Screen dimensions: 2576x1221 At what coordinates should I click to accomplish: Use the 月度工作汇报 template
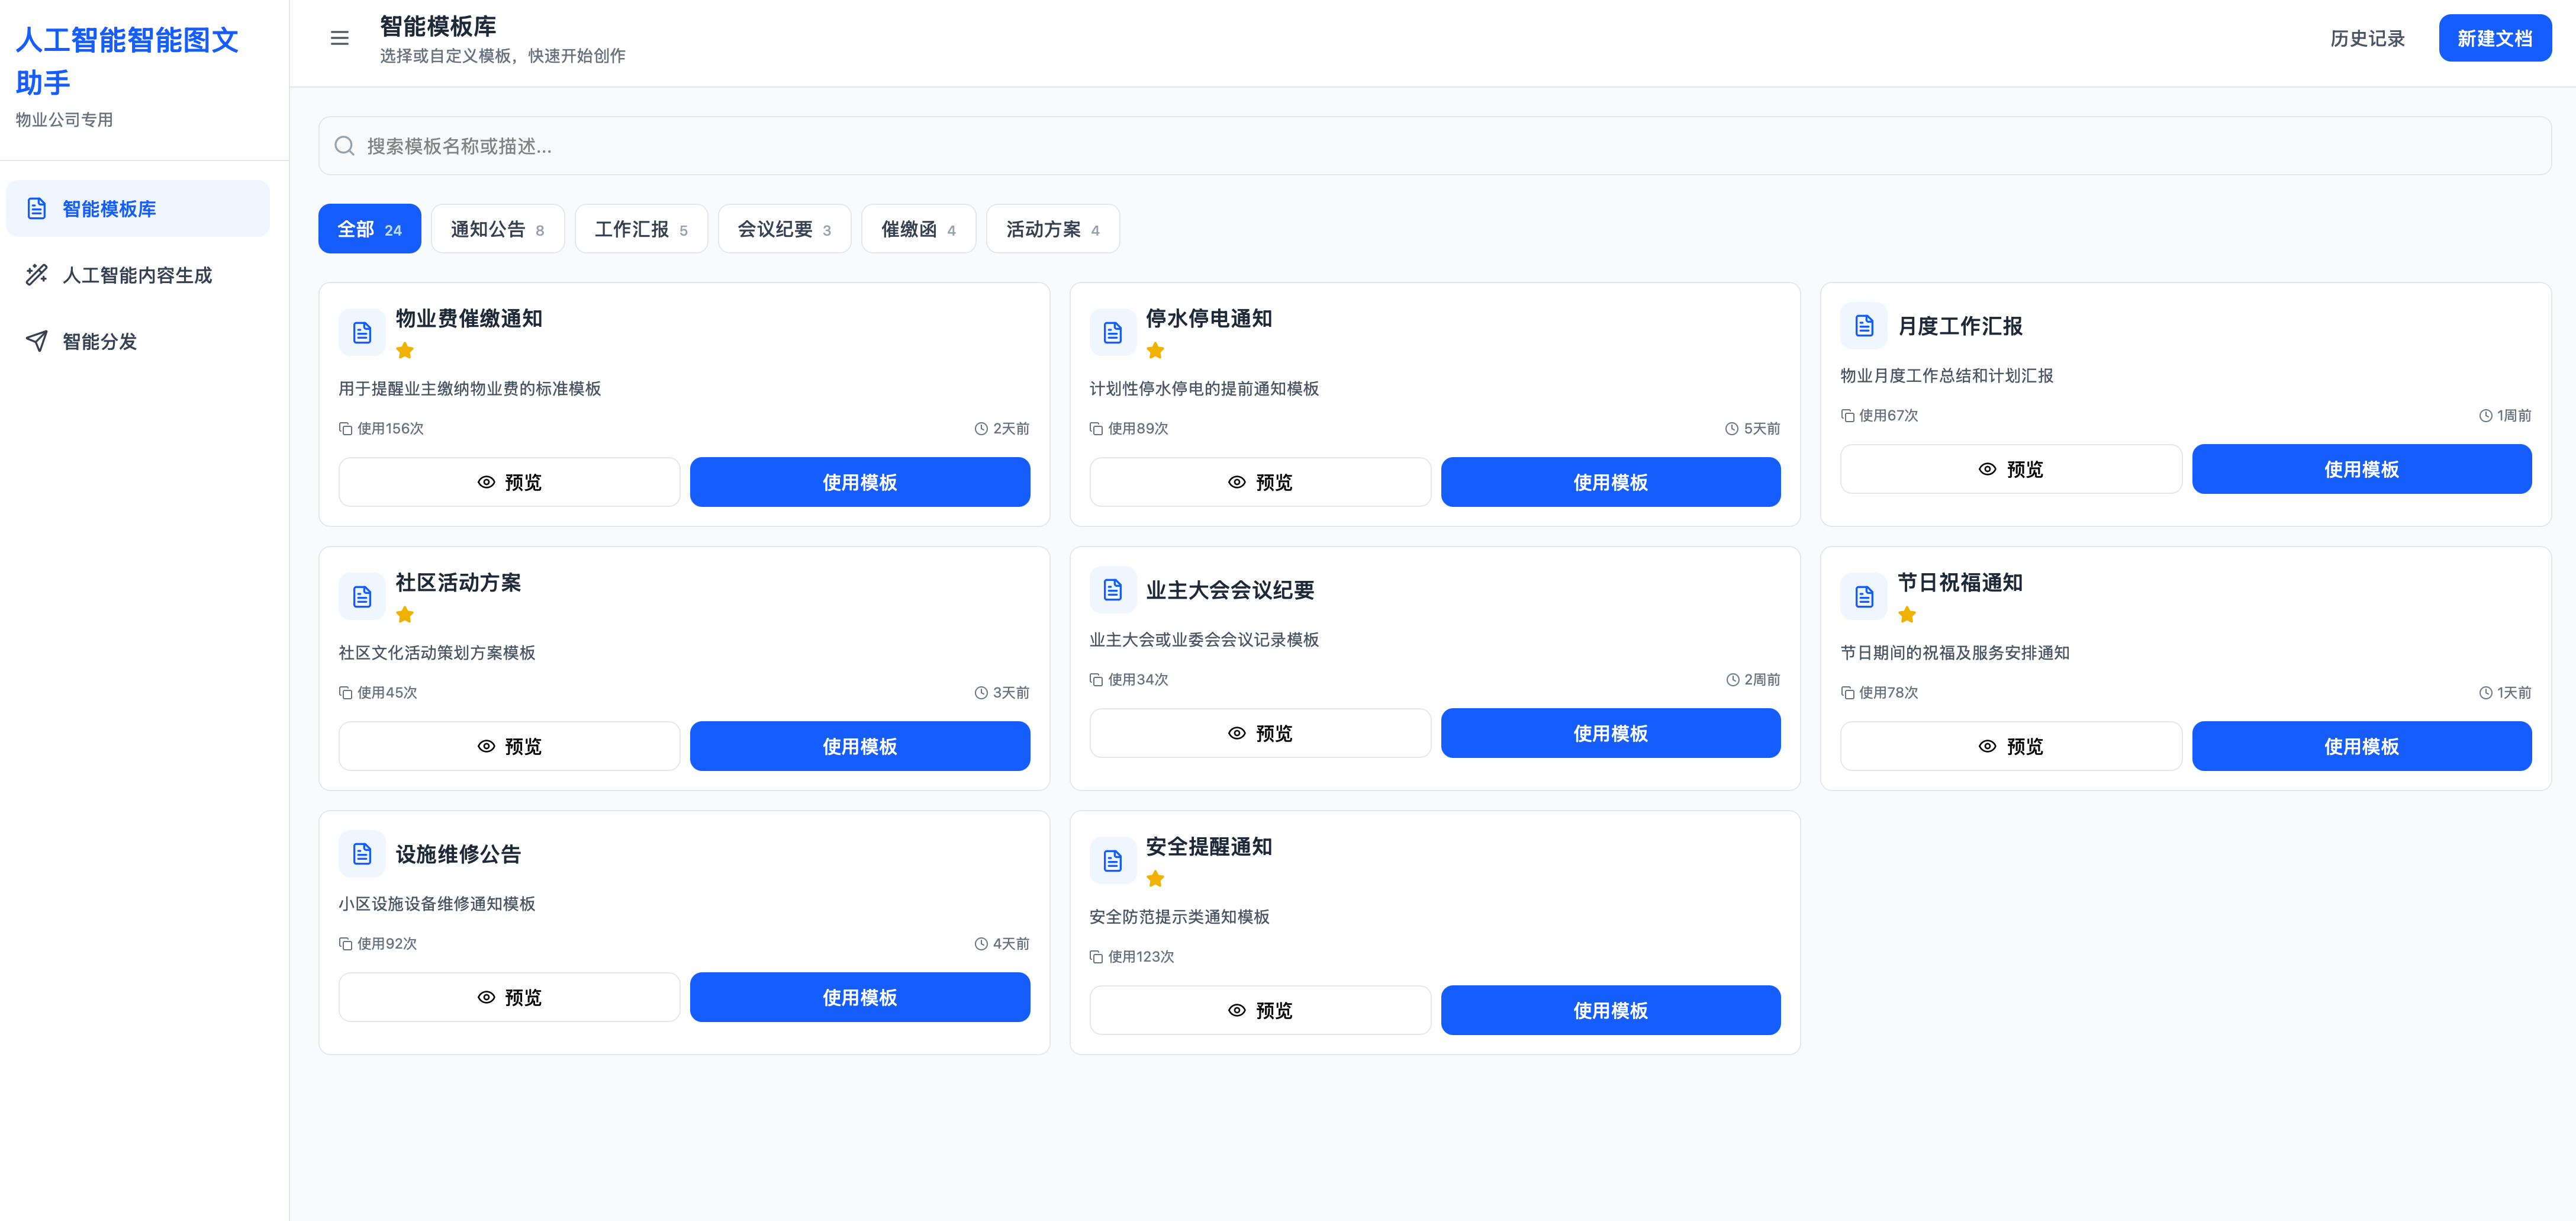point(2362,469)
